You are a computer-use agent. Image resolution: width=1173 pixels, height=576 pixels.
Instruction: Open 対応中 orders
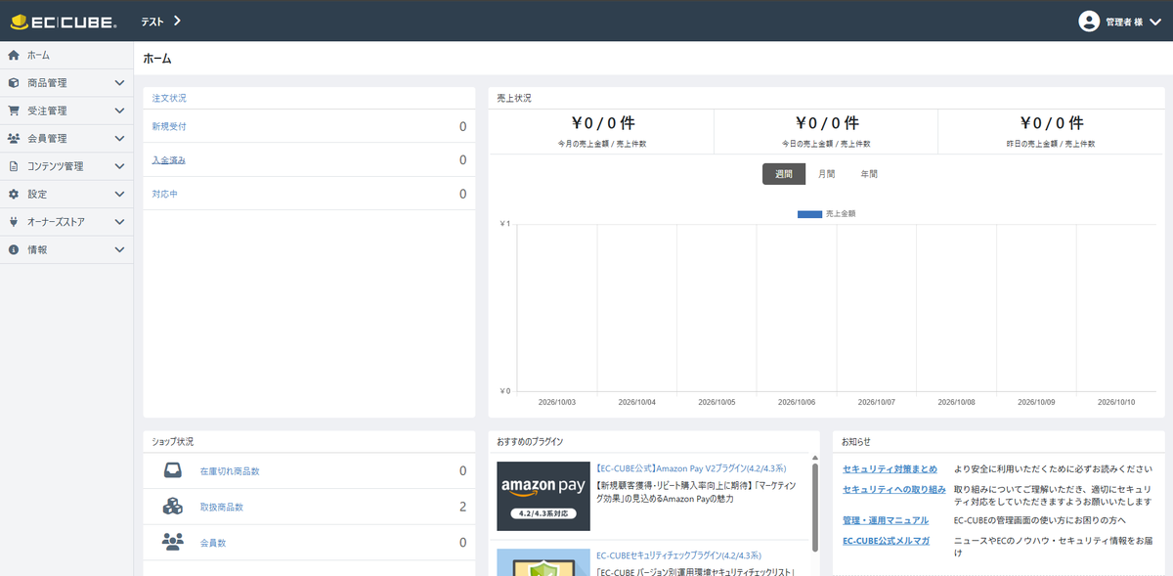[165, 194]
